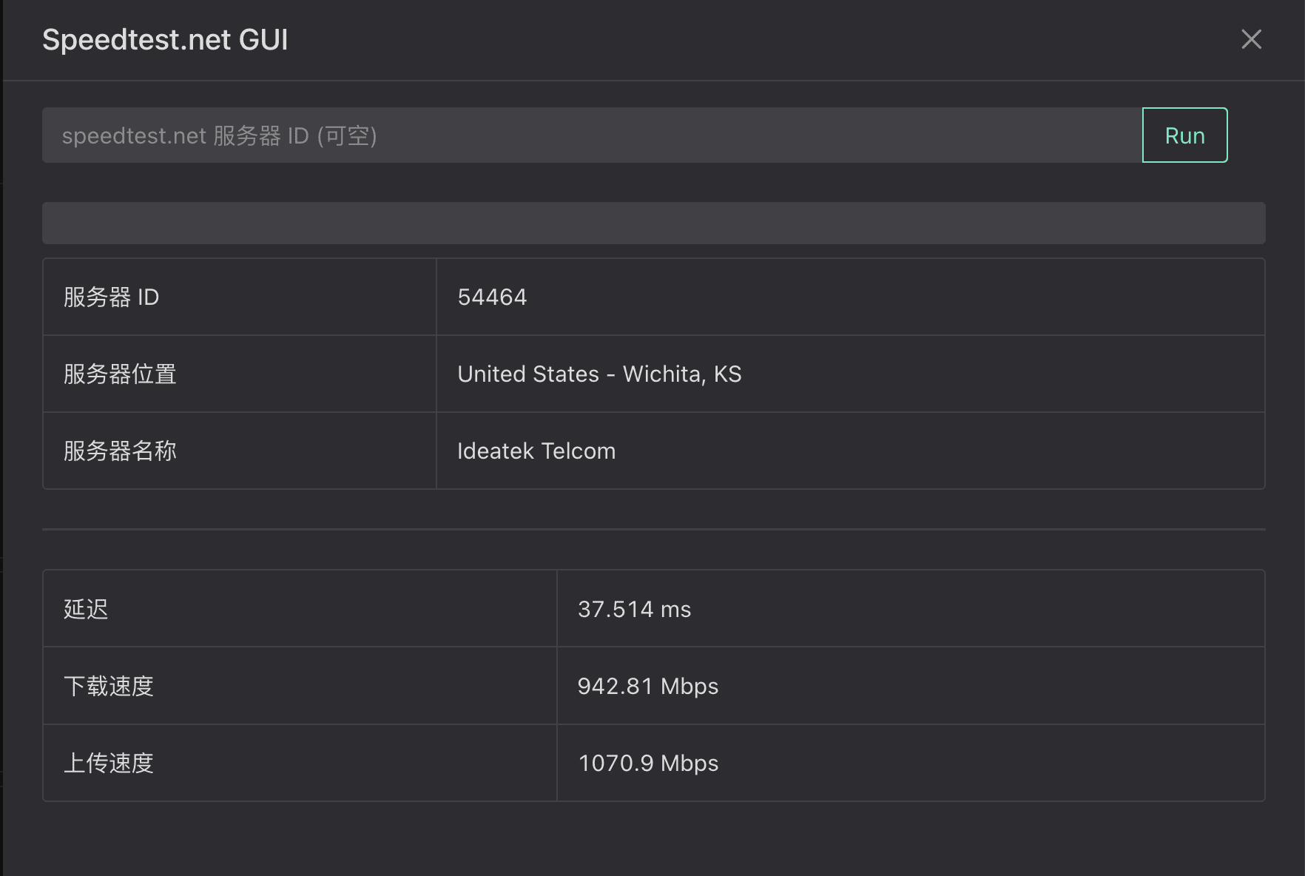Screen dimensions: 1305x876
Task: Click the 上传速度 label cell
Action: coord(300,763)
